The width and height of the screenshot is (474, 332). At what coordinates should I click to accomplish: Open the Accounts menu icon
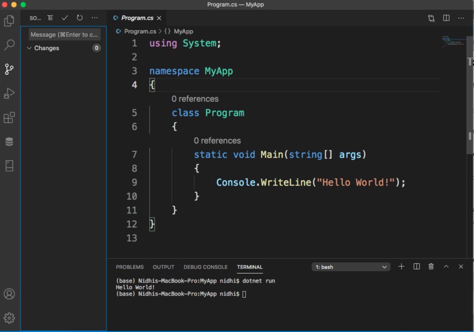[x=9, y=294]
